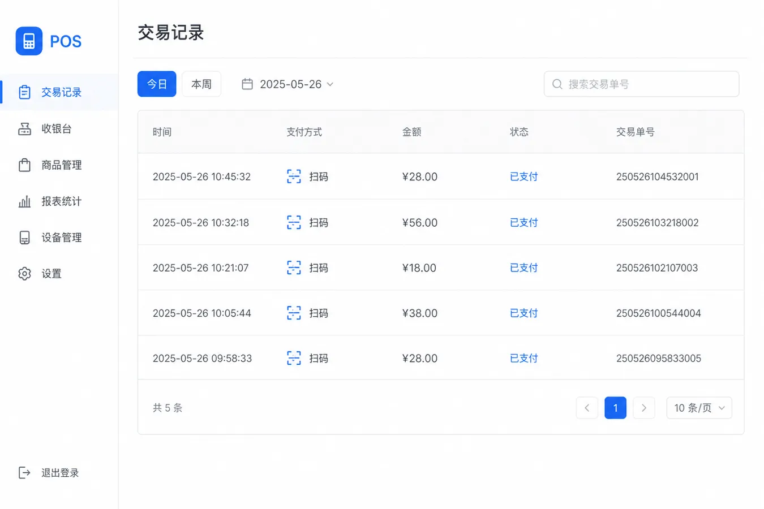764x509 pixels.
Task: Click 退出登录 to log out
Action: point(49,473)
